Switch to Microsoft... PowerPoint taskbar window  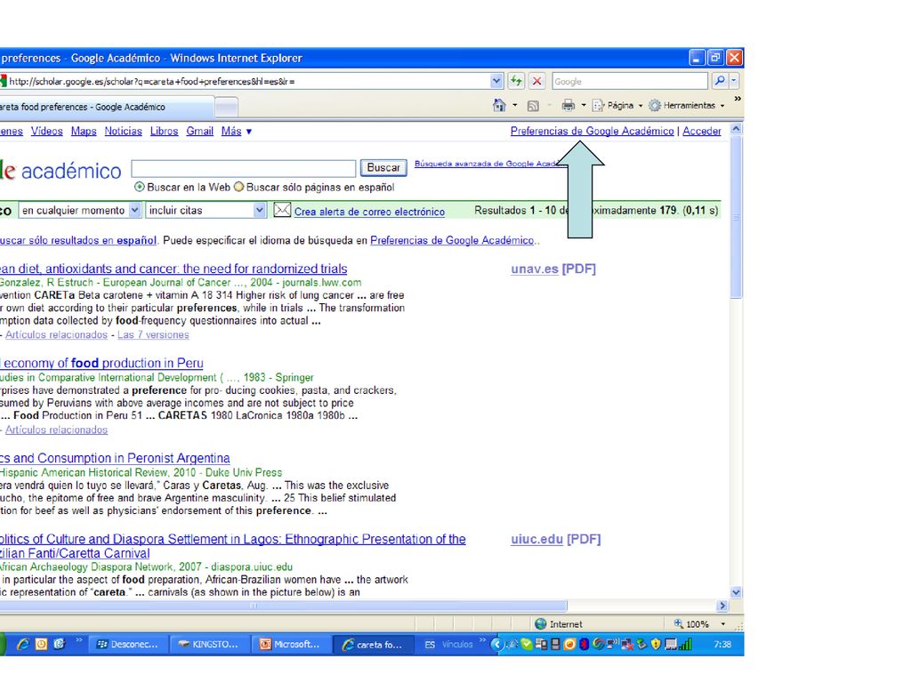(x=291, y=644)
